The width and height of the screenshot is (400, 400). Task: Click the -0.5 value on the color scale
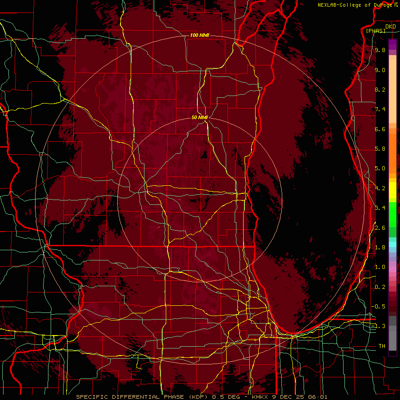[x=378, y=307]
